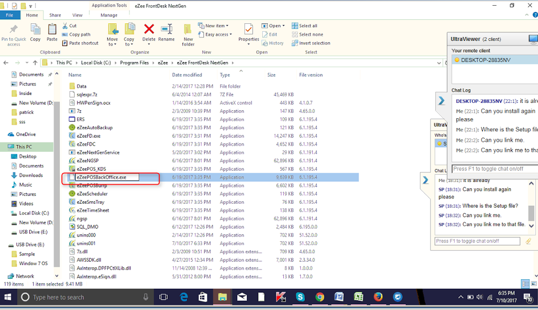Sort by Date modified column header
The height and width of the screenshot is (310, 538).
point(187,75)
